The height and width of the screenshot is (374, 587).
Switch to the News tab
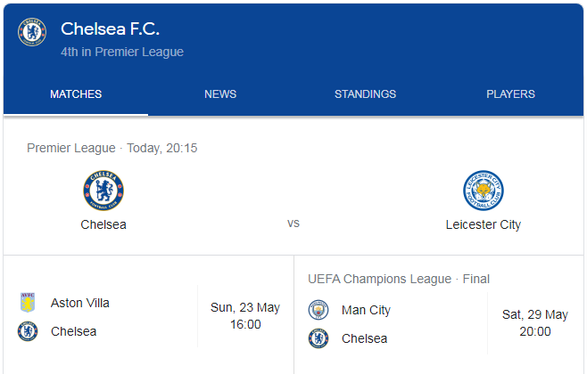[220, 94]
